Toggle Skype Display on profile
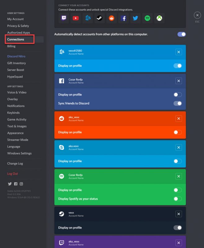 pos(178,161)
